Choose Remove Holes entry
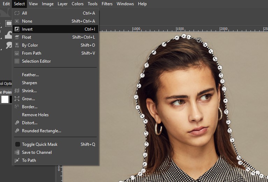 pos(55,115)
